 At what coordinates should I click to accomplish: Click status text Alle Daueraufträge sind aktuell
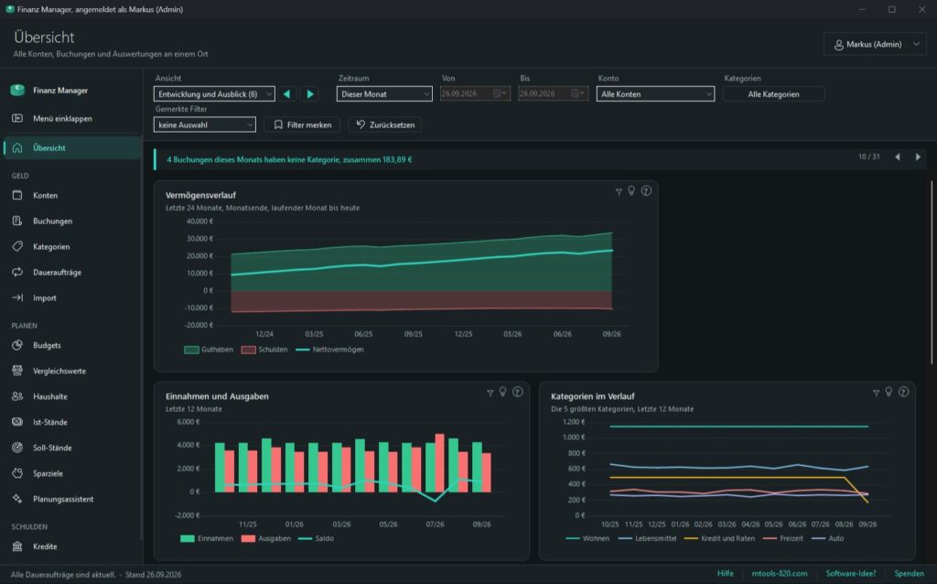point(63,575)
